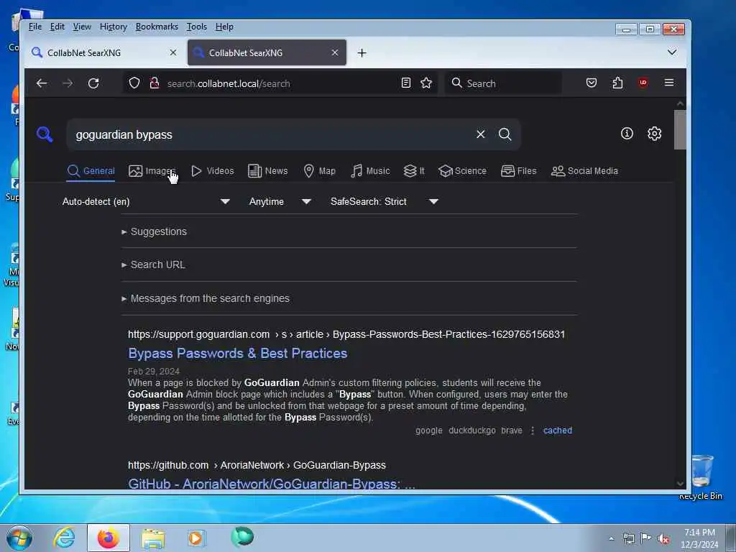Viewport: 736px width, 552px height.
Task: Focus the goguardian bypass search input
Action: pos(272,134)
